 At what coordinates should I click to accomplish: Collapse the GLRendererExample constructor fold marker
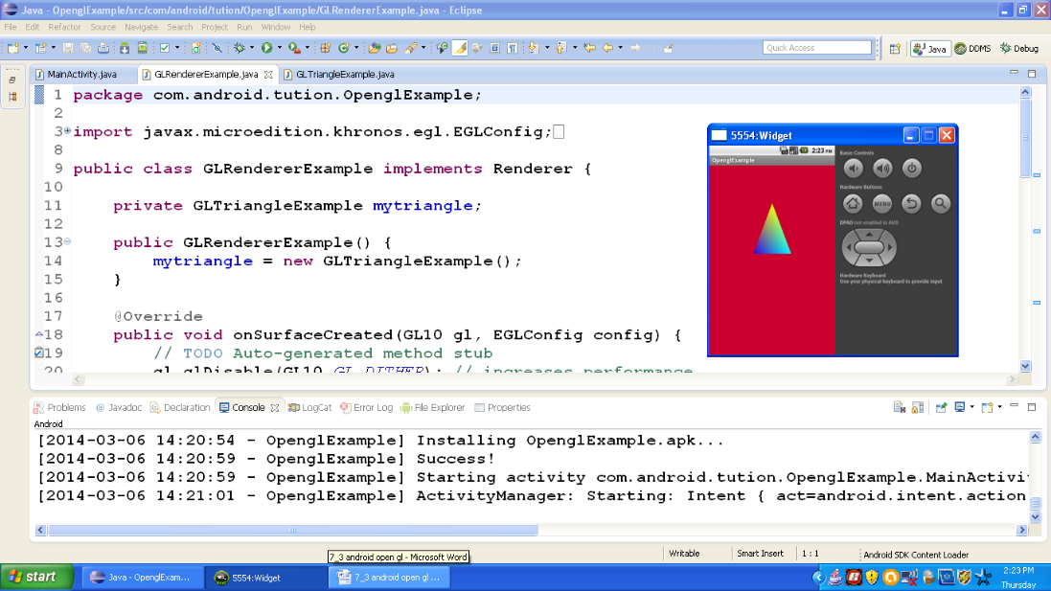[67, 241]
